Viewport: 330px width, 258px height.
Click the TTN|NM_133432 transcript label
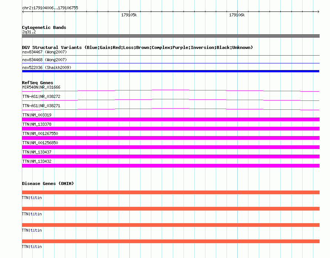click(x=37, y=161)
